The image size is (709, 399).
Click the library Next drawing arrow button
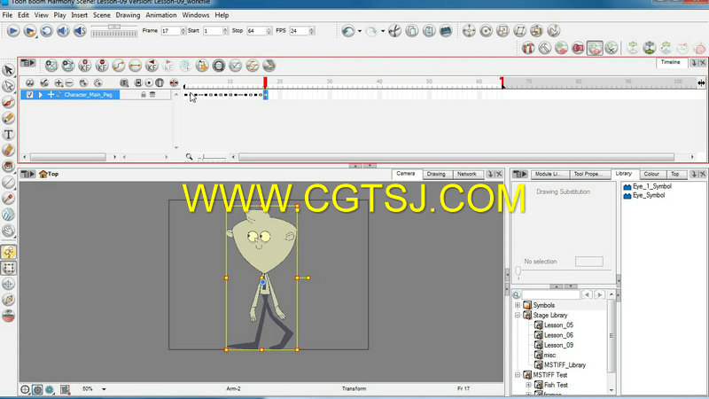click(600, 294)
